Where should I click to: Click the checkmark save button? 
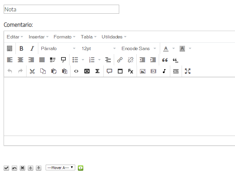tap(6, 168)
